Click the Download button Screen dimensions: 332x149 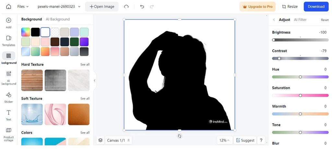click(x=316, y=6)
